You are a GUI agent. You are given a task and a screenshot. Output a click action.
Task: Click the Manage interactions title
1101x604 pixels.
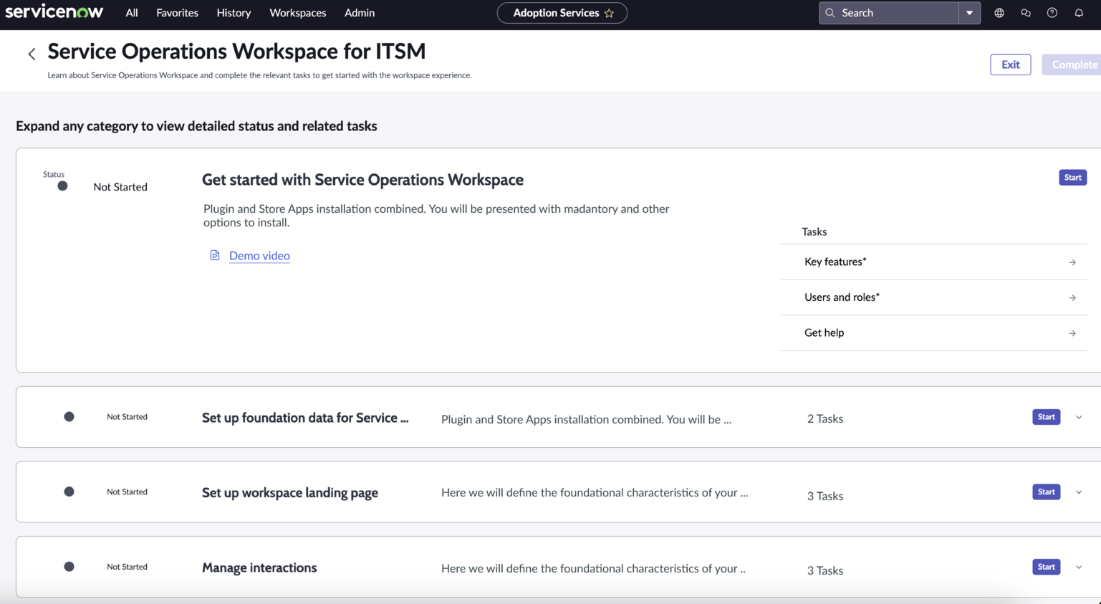tap(259, 567)
